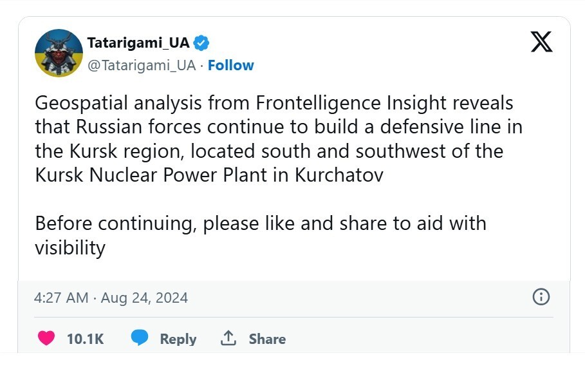Click the blue verified checkmark badge
Viewport: 585px width, 371px height.
pyautogui.click(x=201, y=43)
